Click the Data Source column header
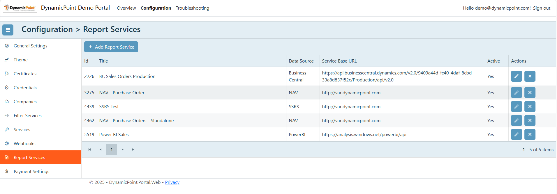Image resolution: width=557 pixels, height=194 pixels. pos(303,61)
